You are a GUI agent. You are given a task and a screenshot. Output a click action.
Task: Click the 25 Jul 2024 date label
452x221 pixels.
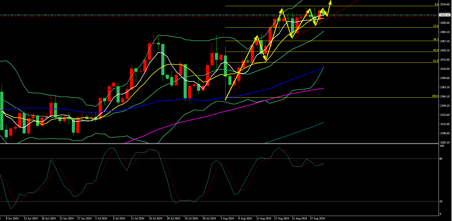[191, 218]
